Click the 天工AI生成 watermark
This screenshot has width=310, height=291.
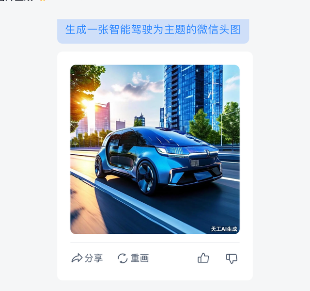224,229
